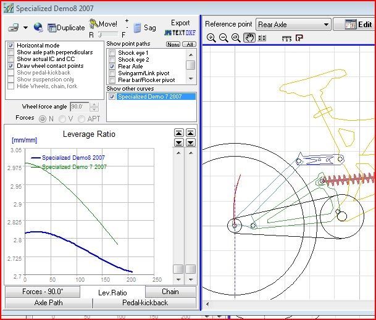376x320 pixels.
Task: Export as TEXT
Action: [x=178, y=33]
